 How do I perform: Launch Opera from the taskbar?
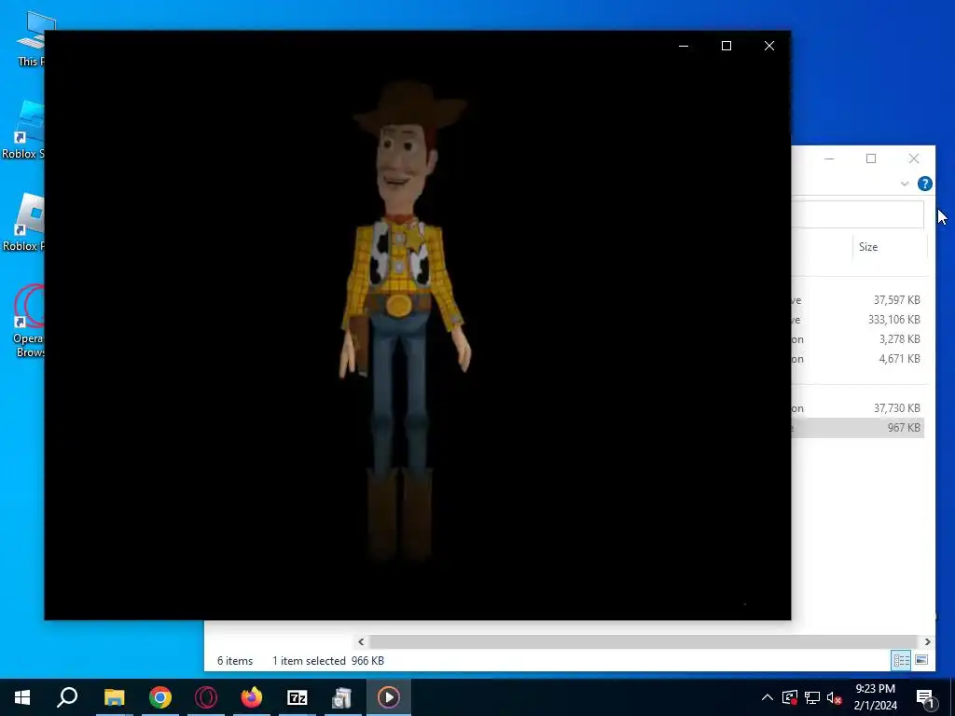pos(206,697)
